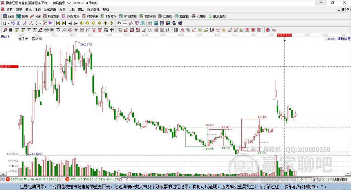Click the 日K线 period label
351x190 pixels.
point(5,37)
